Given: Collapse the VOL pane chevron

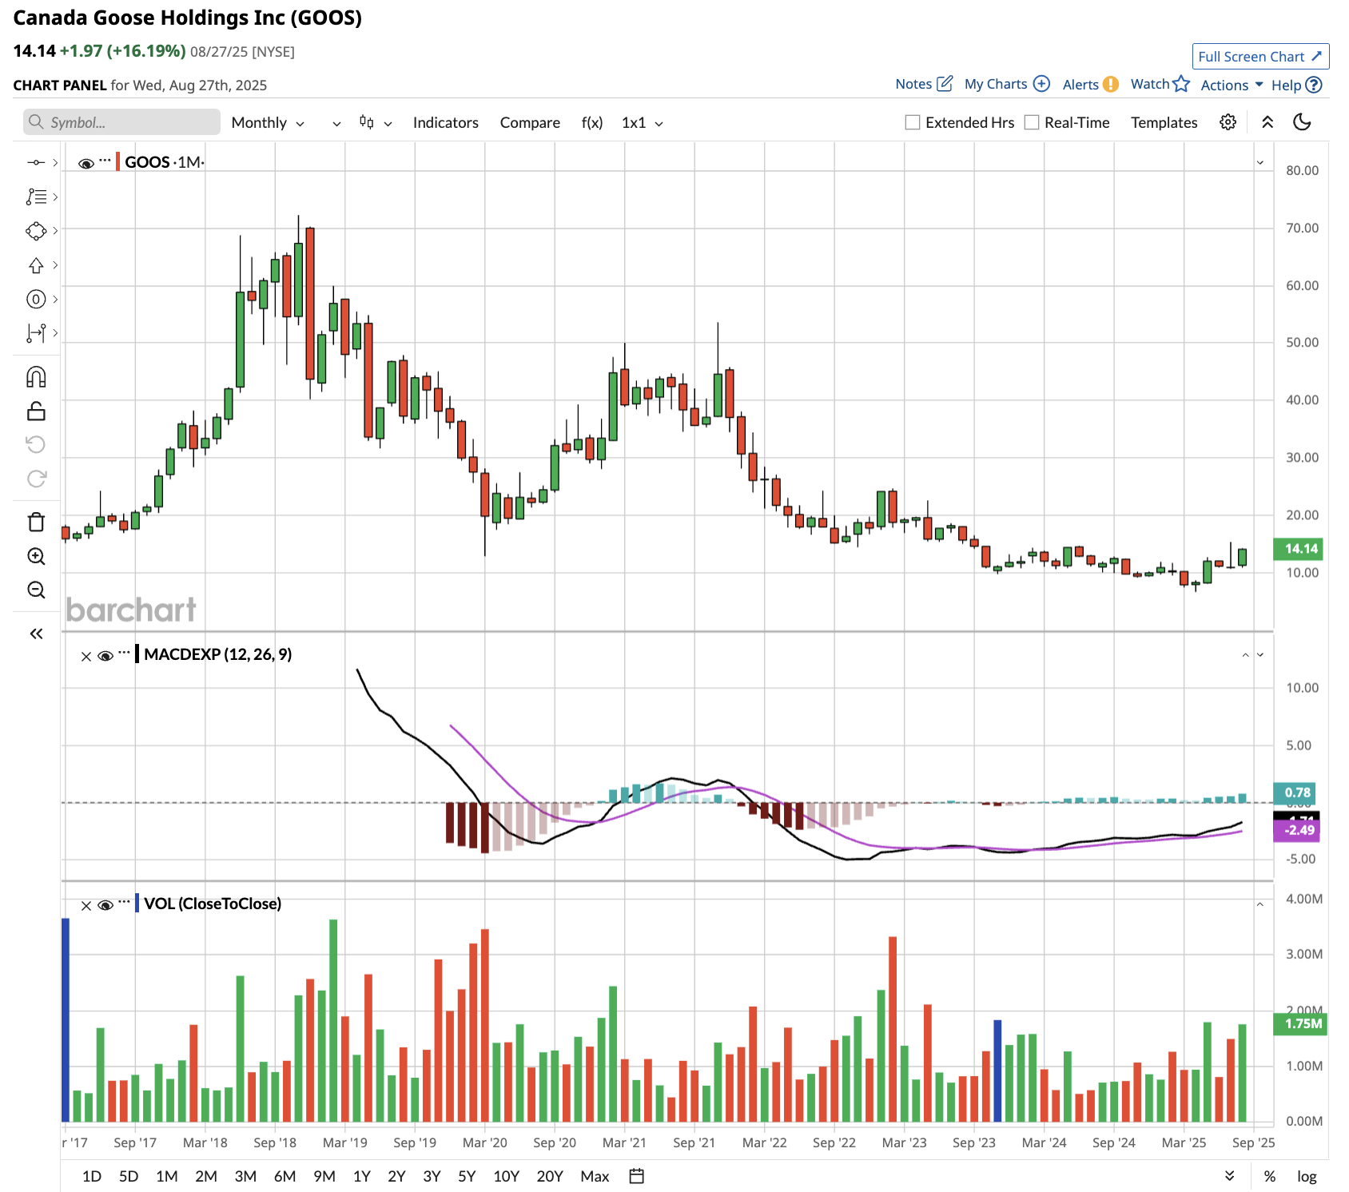Looking at the screenshot, I should 1260,904.
